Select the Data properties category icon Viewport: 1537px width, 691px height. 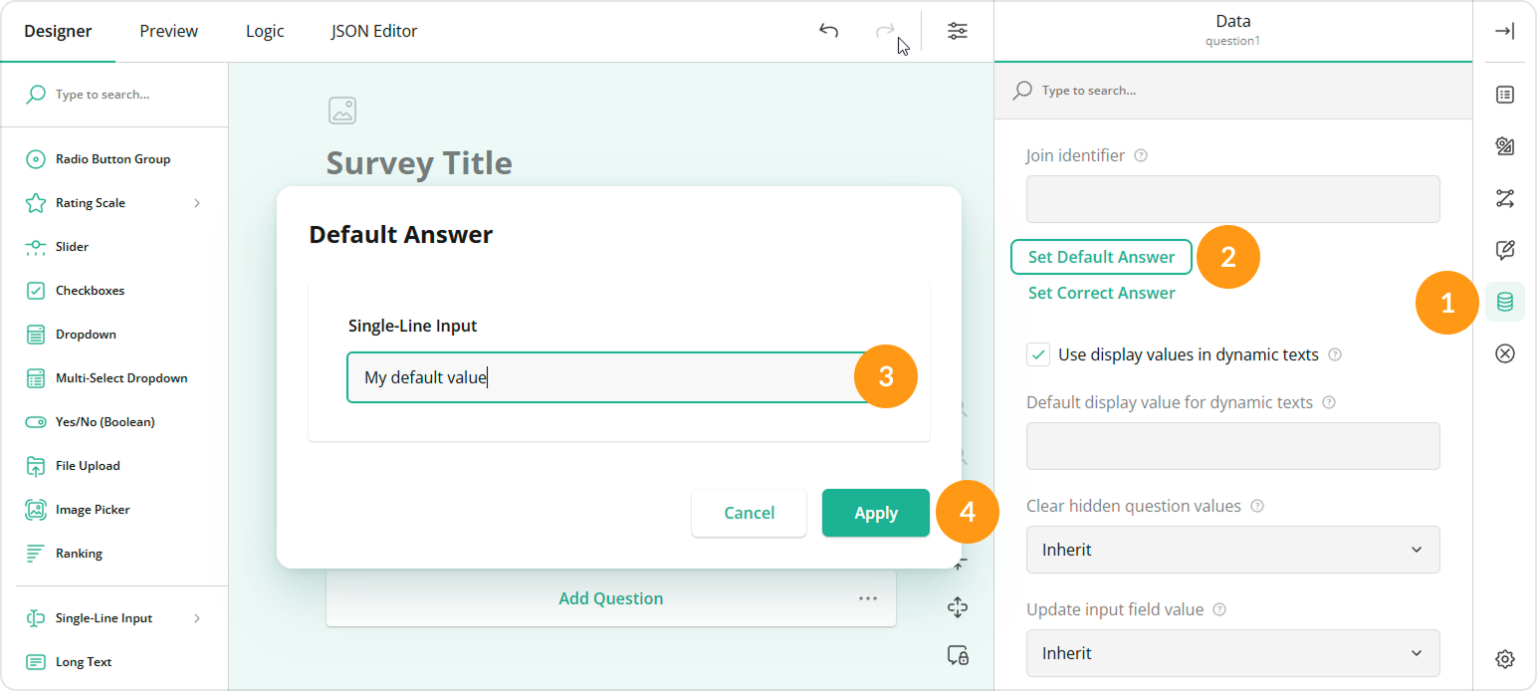1504,303
